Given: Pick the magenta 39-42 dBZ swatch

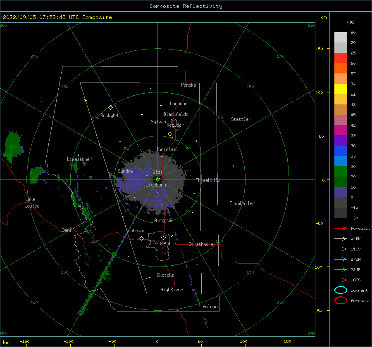Looking at the screenshot, I should click(341, 130).
